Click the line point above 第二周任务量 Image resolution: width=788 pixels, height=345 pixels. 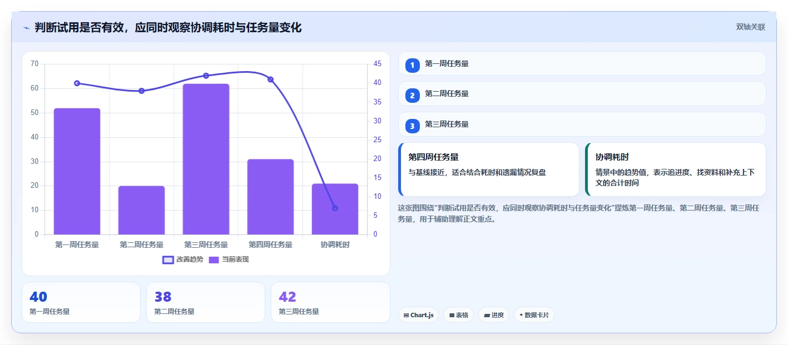click(x=141, y=91)
